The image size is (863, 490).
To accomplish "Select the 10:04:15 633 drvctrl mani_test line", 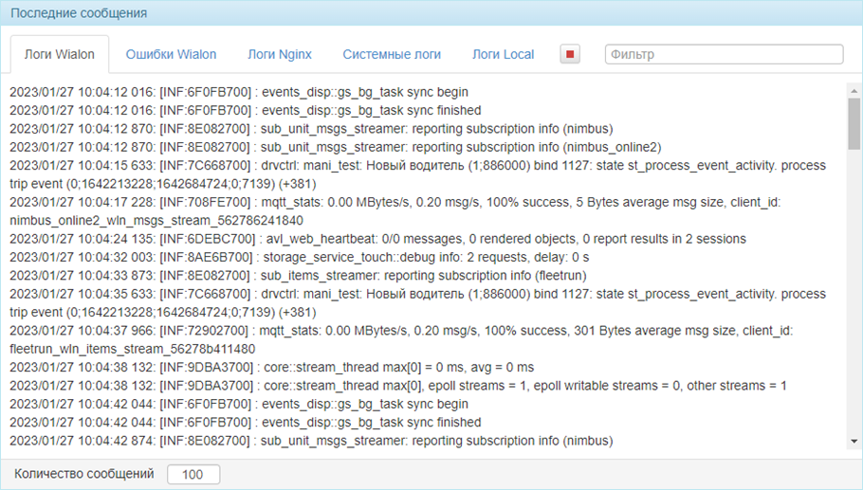I will click(417, 174).
